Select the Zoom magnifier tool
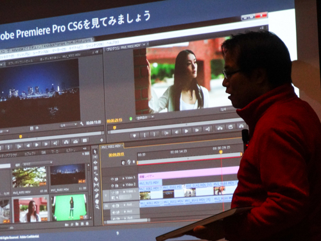This screenshot has height=241, width=321. click(97, 207)
